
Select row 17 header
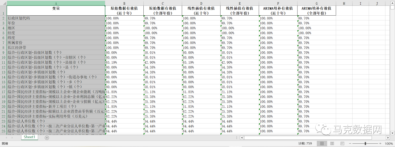[3, 92]
